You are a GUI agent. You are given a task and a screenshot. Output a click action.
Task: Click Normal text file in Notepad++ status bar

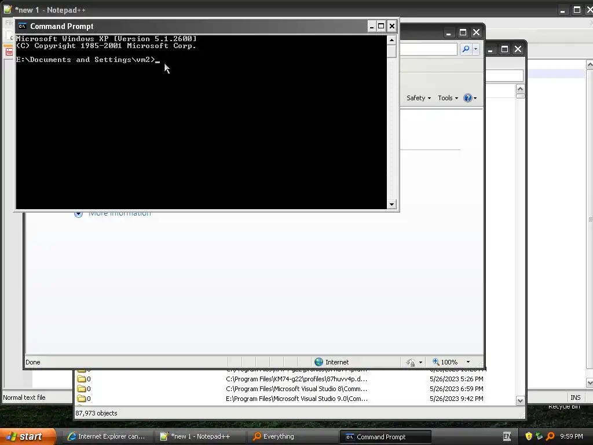24,397
